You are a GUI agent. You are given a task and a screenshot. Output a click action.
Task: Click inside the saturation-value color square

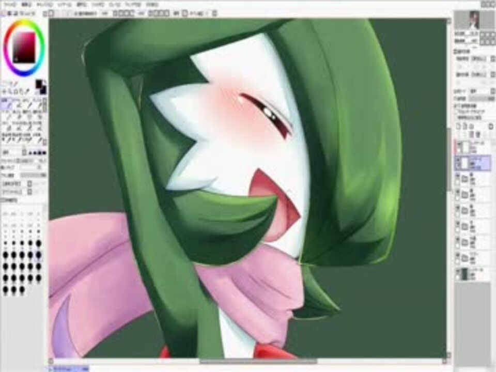point(24,48)
